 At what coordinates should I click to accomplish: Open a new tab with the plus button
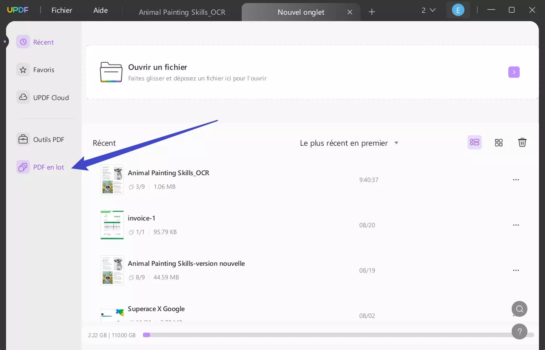point(372,12)
